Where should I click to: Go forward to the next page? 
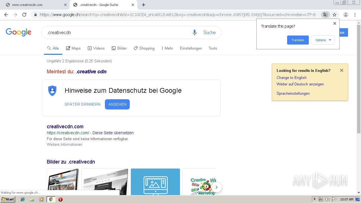tap(15, 15)
